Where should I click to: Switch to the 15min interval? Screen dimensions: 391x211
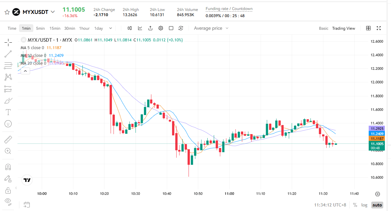pos(55,28)
